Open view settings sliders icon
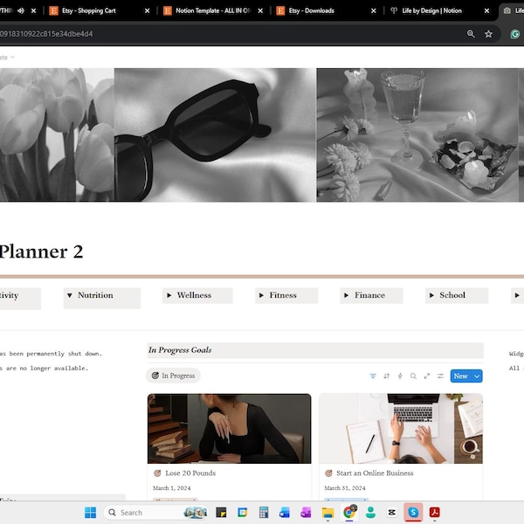This screenshot has height=524, width=524. pyautogui.click(x=440, y=376)
